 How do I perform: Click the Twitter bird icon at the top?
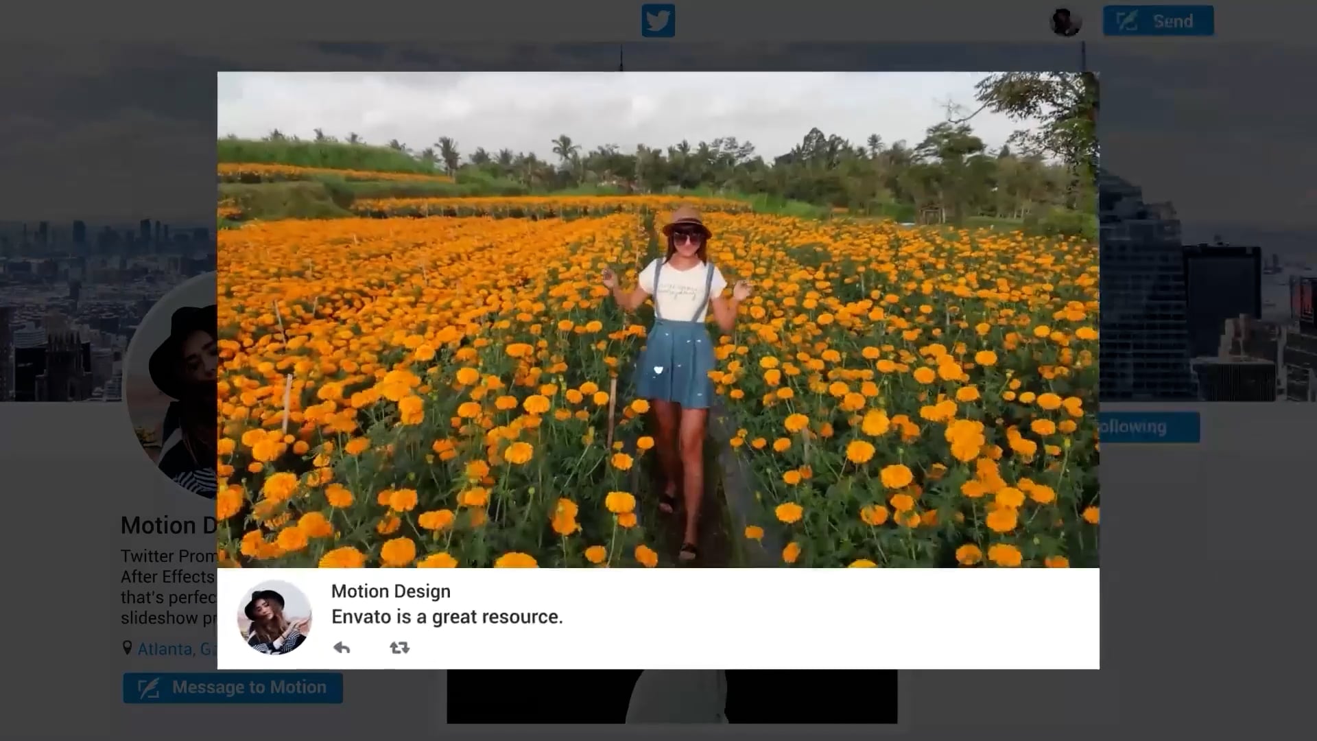(658, 21)
